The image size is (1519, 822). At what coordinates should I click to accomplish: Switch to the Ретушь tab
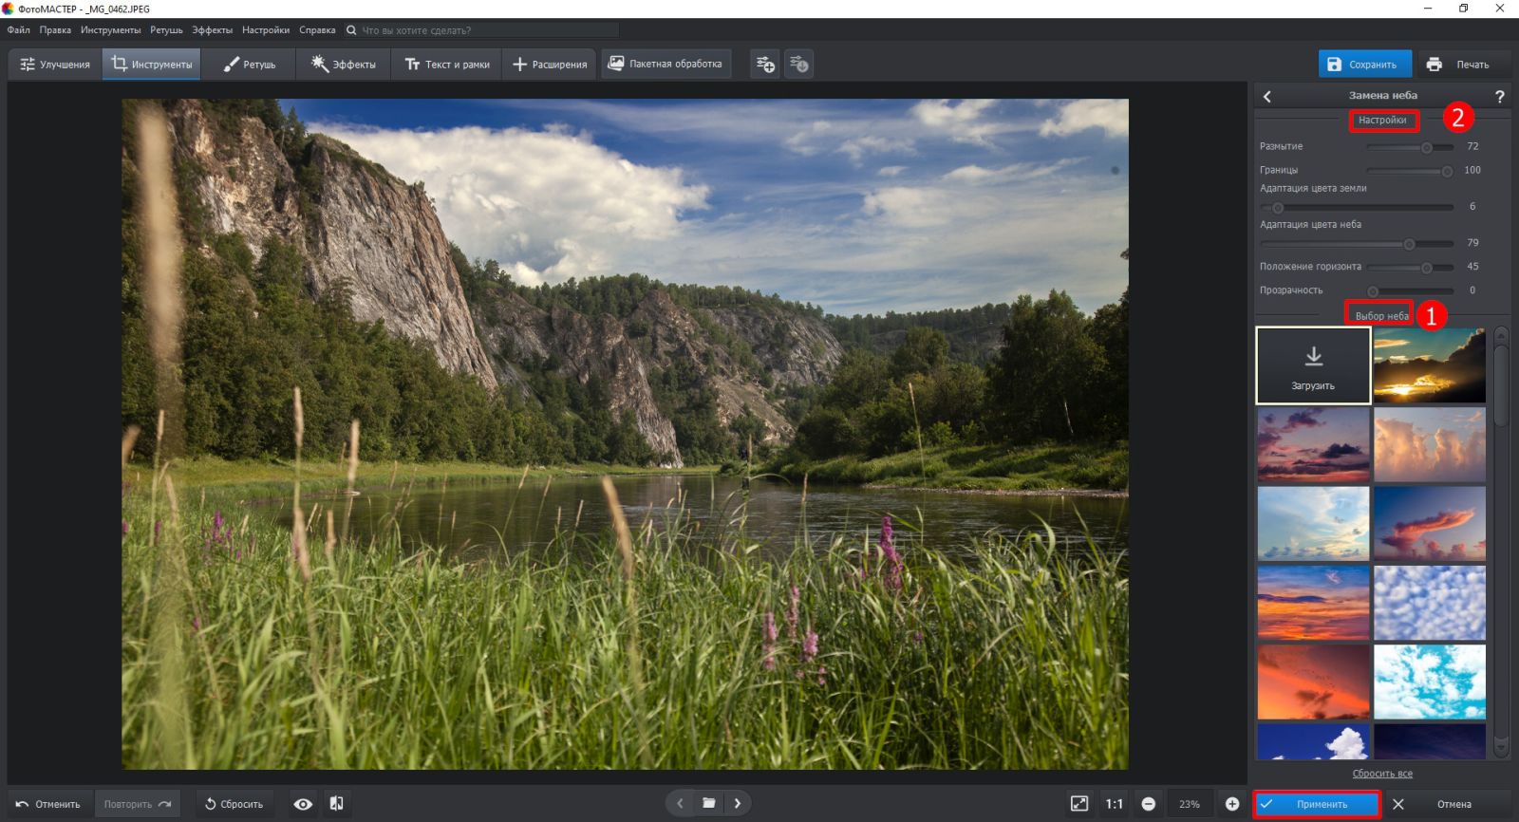click(249, 65)
